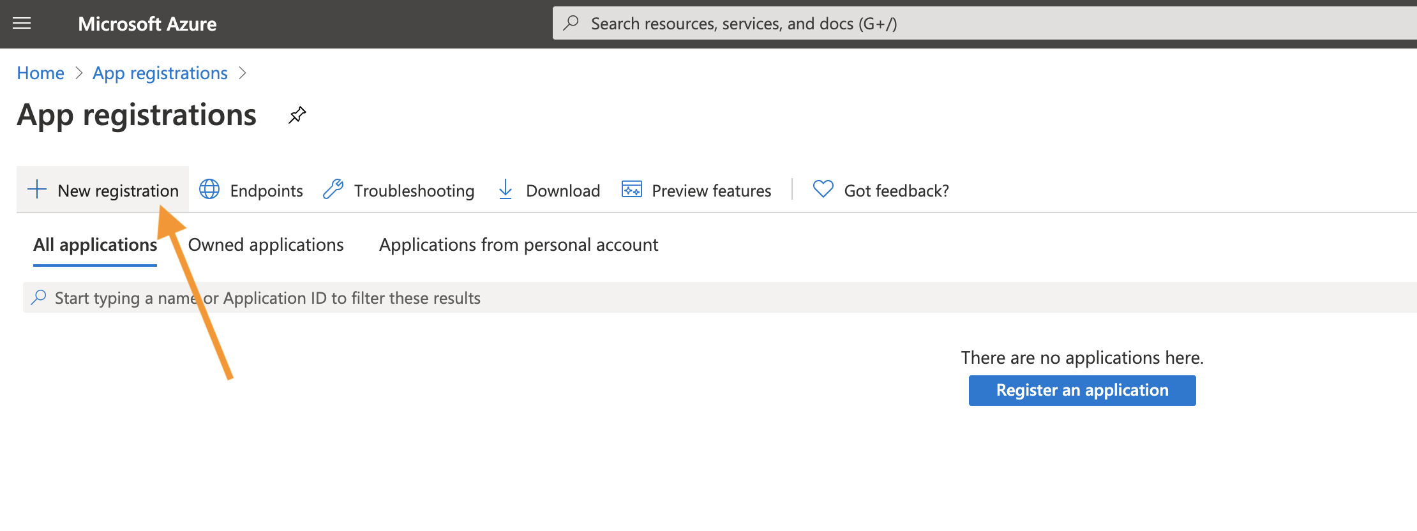Click the wrench Troubleshooting icon

coord(333,190)
